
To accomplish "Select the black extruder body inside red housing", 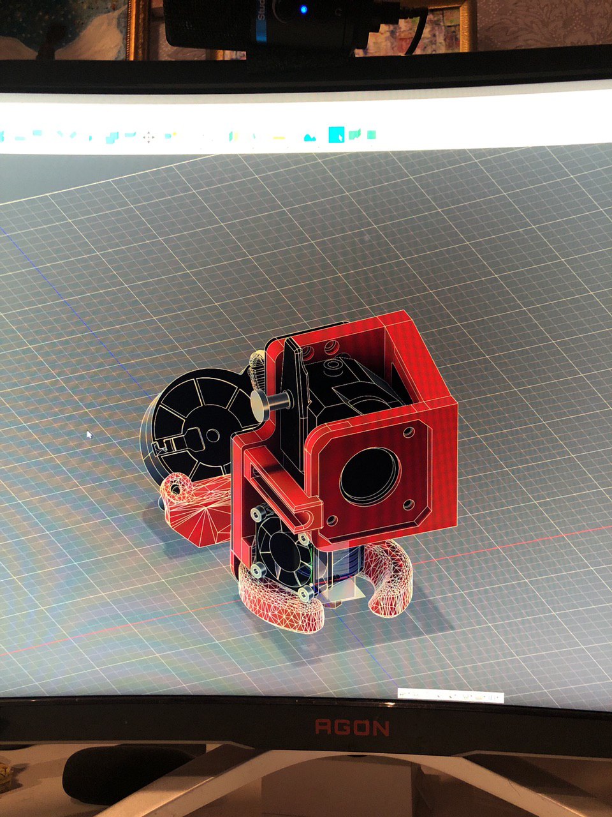I will 347,389.
